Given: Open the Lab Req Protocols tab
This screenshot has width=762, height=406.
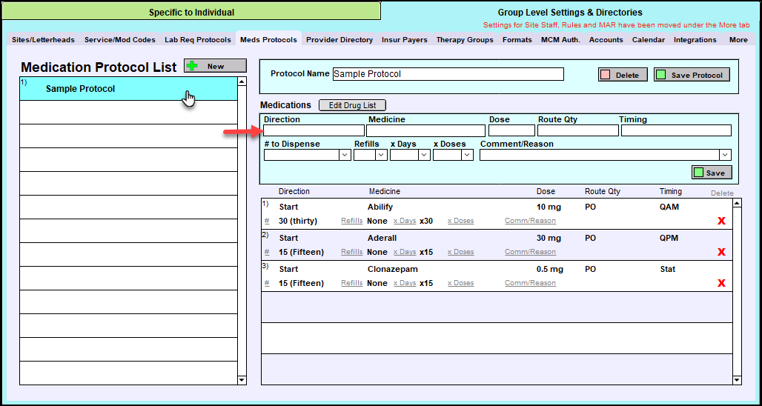Looking at the screenshot, I should tap(198, 40).
